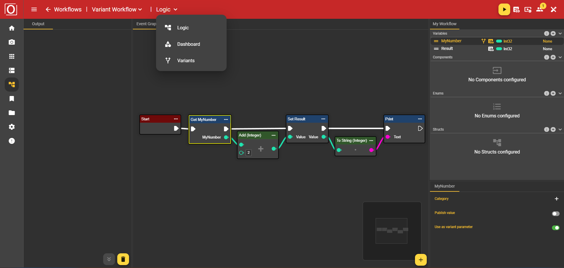Screen dimensions: 564x268
Task: Select Dashboard from the open Logic menu
Action: [x=188, y=44]
